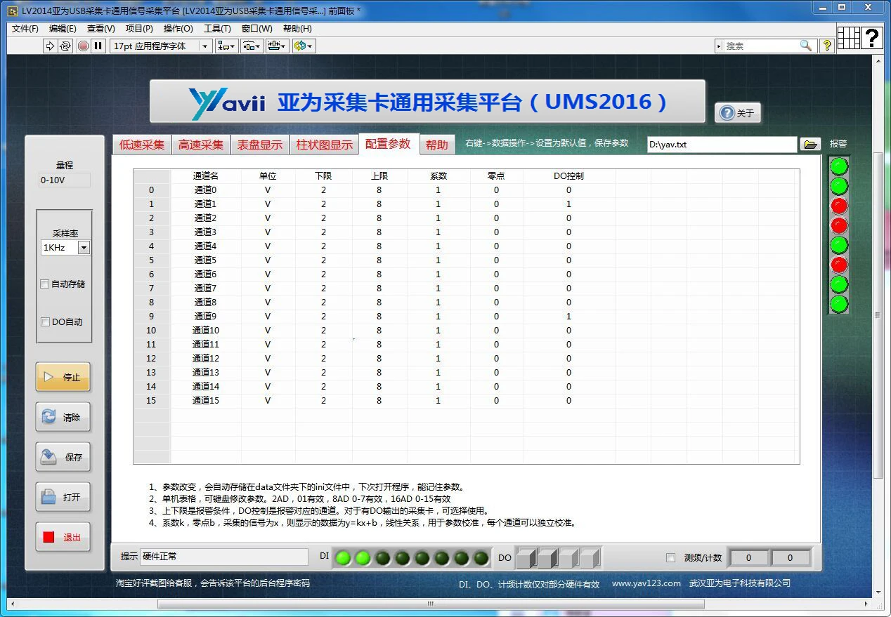Click the Run arrow toolbar icon

50,46
